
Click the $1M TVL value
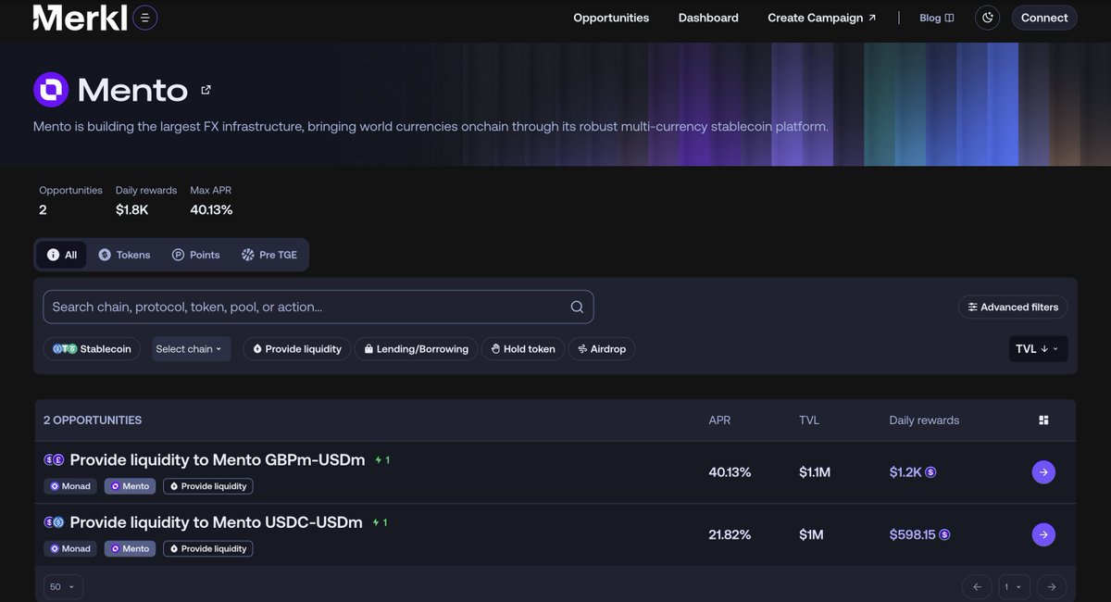(x=811, y=534)
